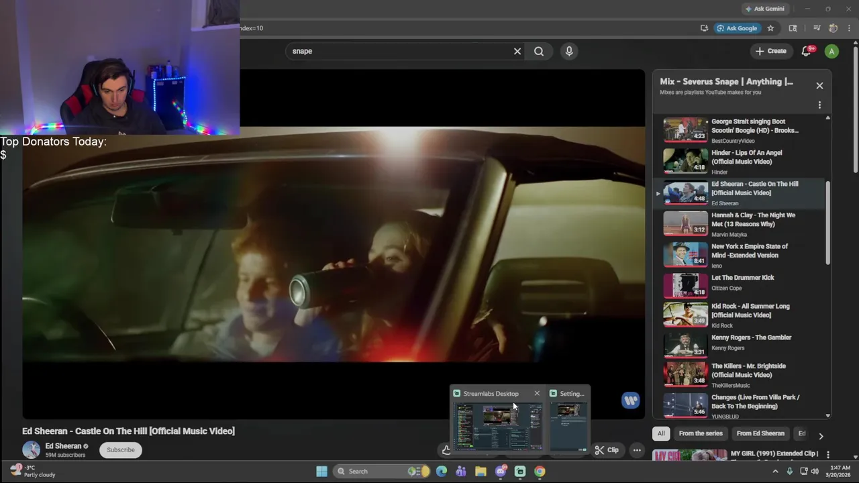Click Google Chrome taskbar icon
This screenshot has height=483, width=859.
[x=540, y=472]
